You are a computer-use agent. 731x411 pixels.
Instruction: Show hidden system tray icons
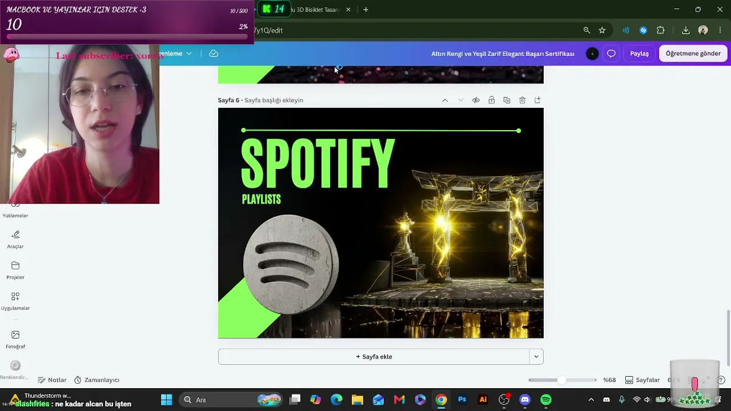coord(591,400)
